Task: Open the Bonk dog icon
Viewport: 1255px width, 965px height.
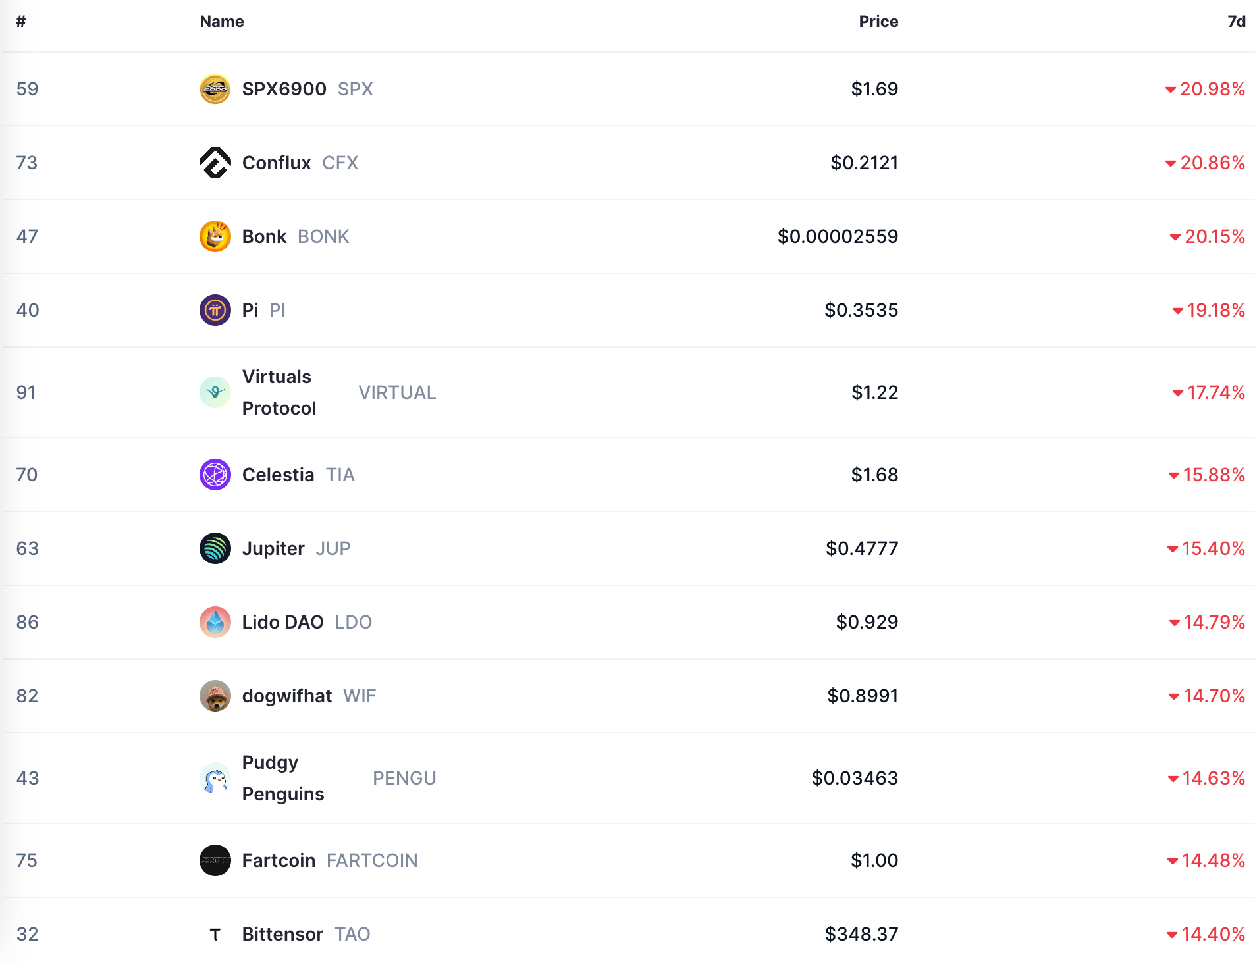Action: 215,236
